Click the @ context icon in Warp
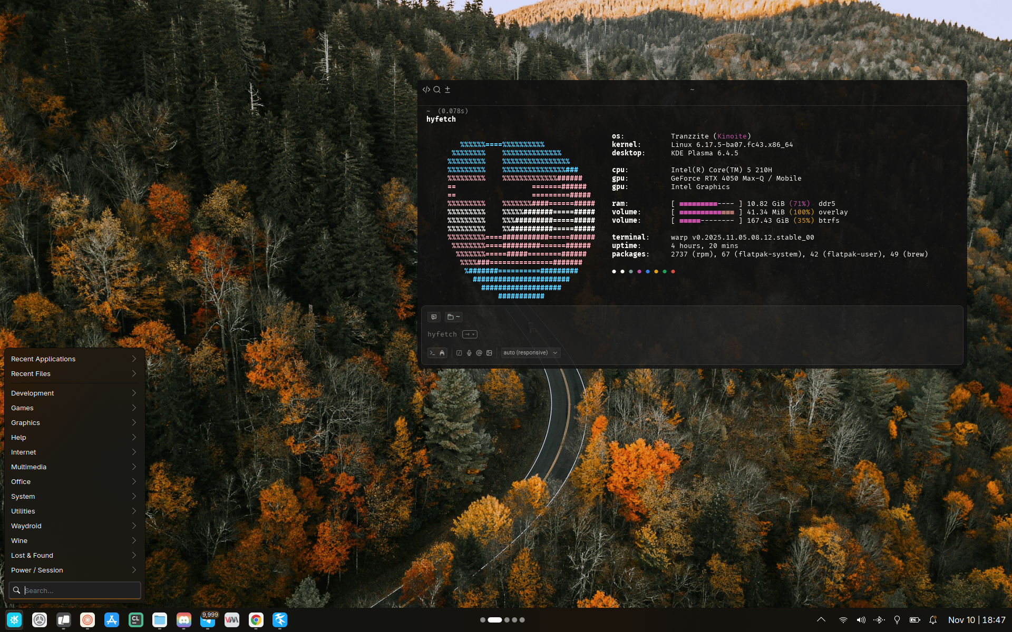This screenshot has width=1012, height=632. tap(479, 353)
